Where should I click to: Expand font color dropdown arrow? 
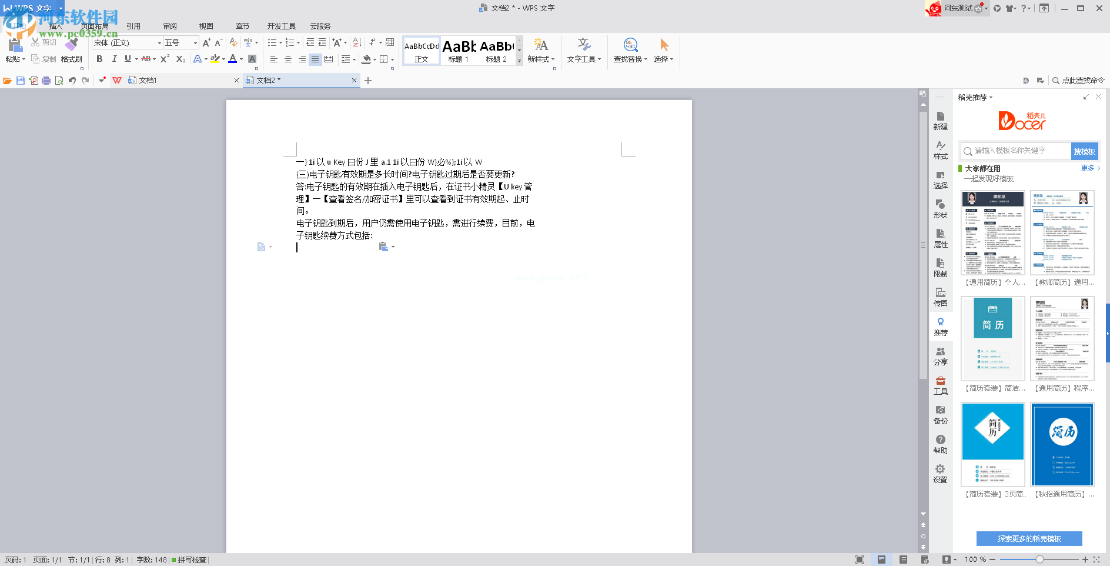tap(242, 59)
